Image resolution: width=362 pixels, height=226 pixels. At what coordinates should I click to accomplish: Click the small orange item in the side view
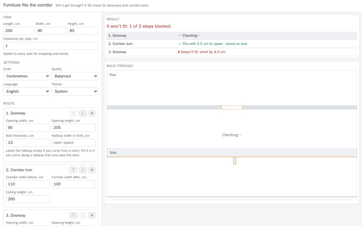235,160
